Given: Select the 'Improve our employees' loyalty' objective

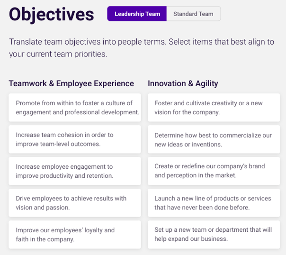Looking at the screenshot, I should [75, 235].
